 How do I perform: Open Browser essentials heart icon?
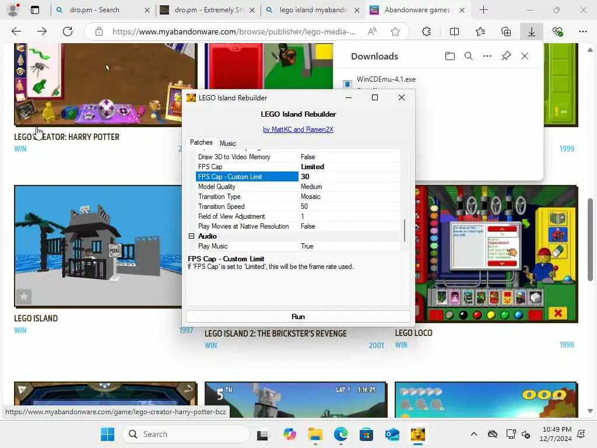click(x=558, y=32)
